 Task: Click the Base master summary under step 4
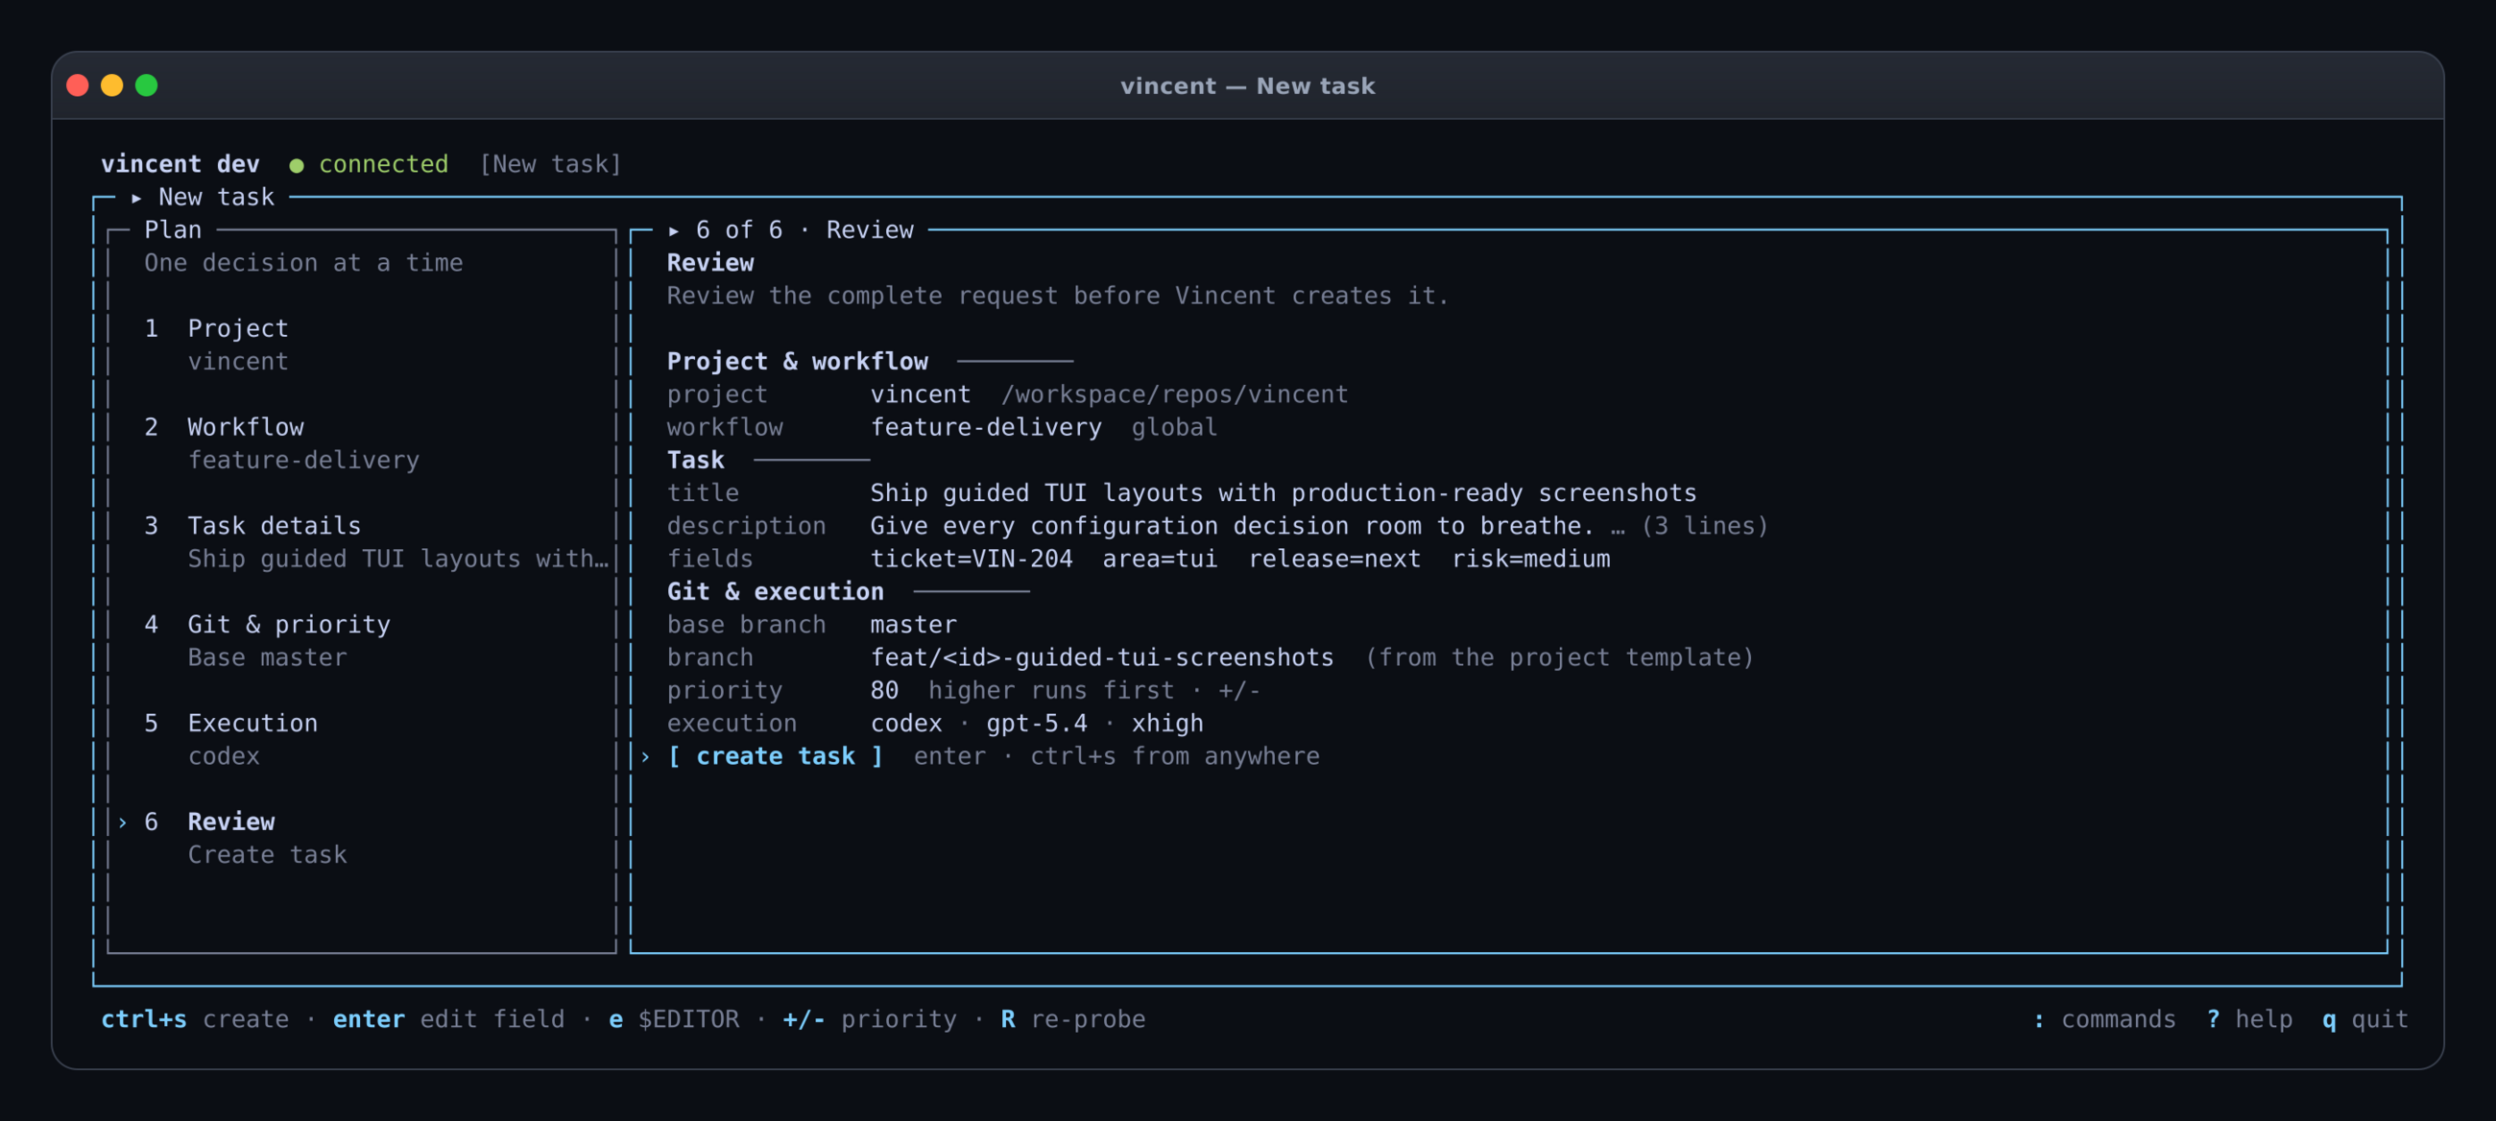(267, 657)
